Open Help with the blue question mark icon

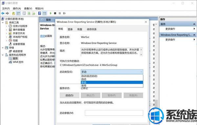[x=40, y=13]
